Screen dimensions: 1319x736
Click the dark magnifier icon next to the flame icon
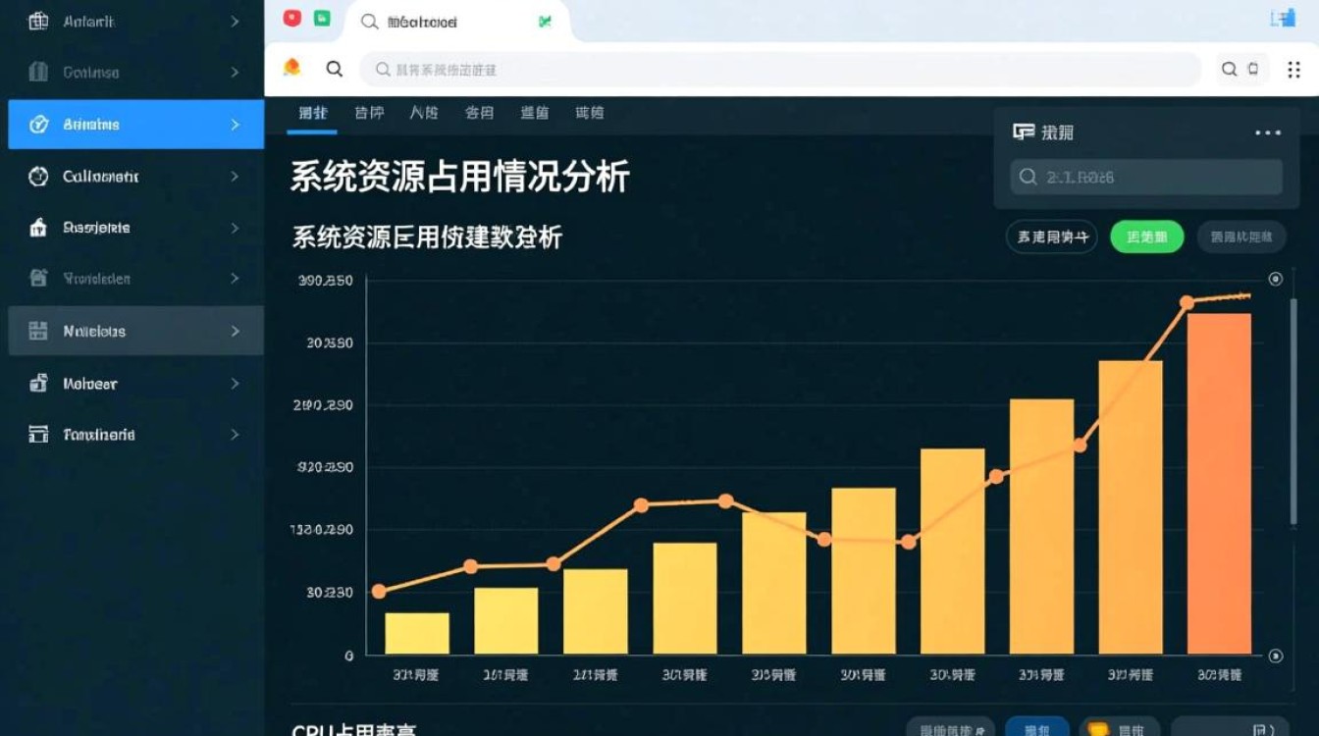[x=335, y=69]
